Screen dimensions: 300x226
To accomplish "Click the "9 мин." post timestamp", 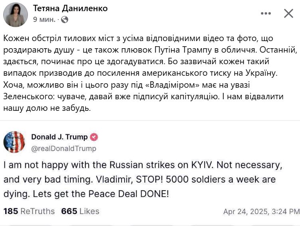I will (44, 19).
